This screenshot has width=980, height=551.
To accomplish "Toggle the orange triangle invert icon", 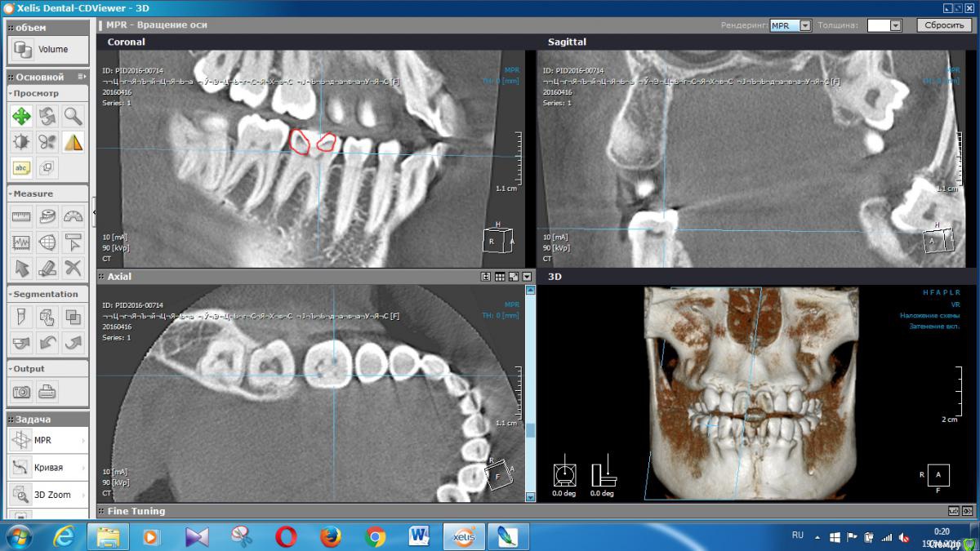I will [x=73, y=142].
